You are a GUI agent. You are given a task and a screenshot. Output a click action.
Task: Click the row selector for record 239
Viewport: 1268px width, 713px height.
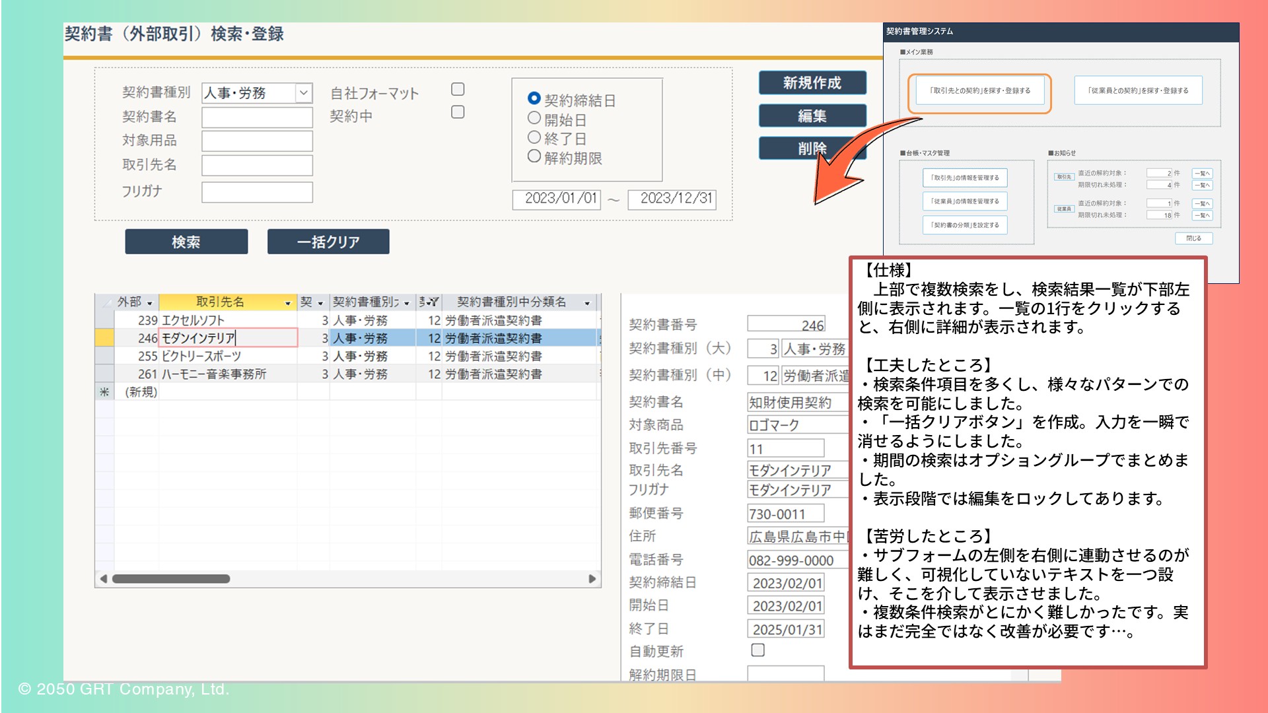[104, 320]
